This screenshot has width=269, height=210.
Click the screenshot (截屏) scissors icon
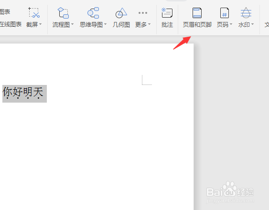pyautogui.click(x=34, y=12)
